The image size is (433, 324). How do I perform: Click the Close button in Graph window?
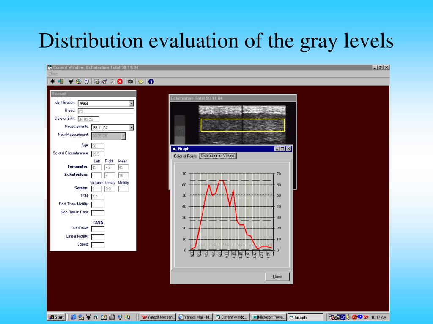[x=277, y=277]
